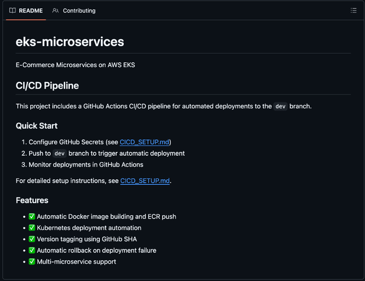The height and width of the screenshot is (281, 365).
Task: Open the outline table of contents icon
Action: coord(354,10)
